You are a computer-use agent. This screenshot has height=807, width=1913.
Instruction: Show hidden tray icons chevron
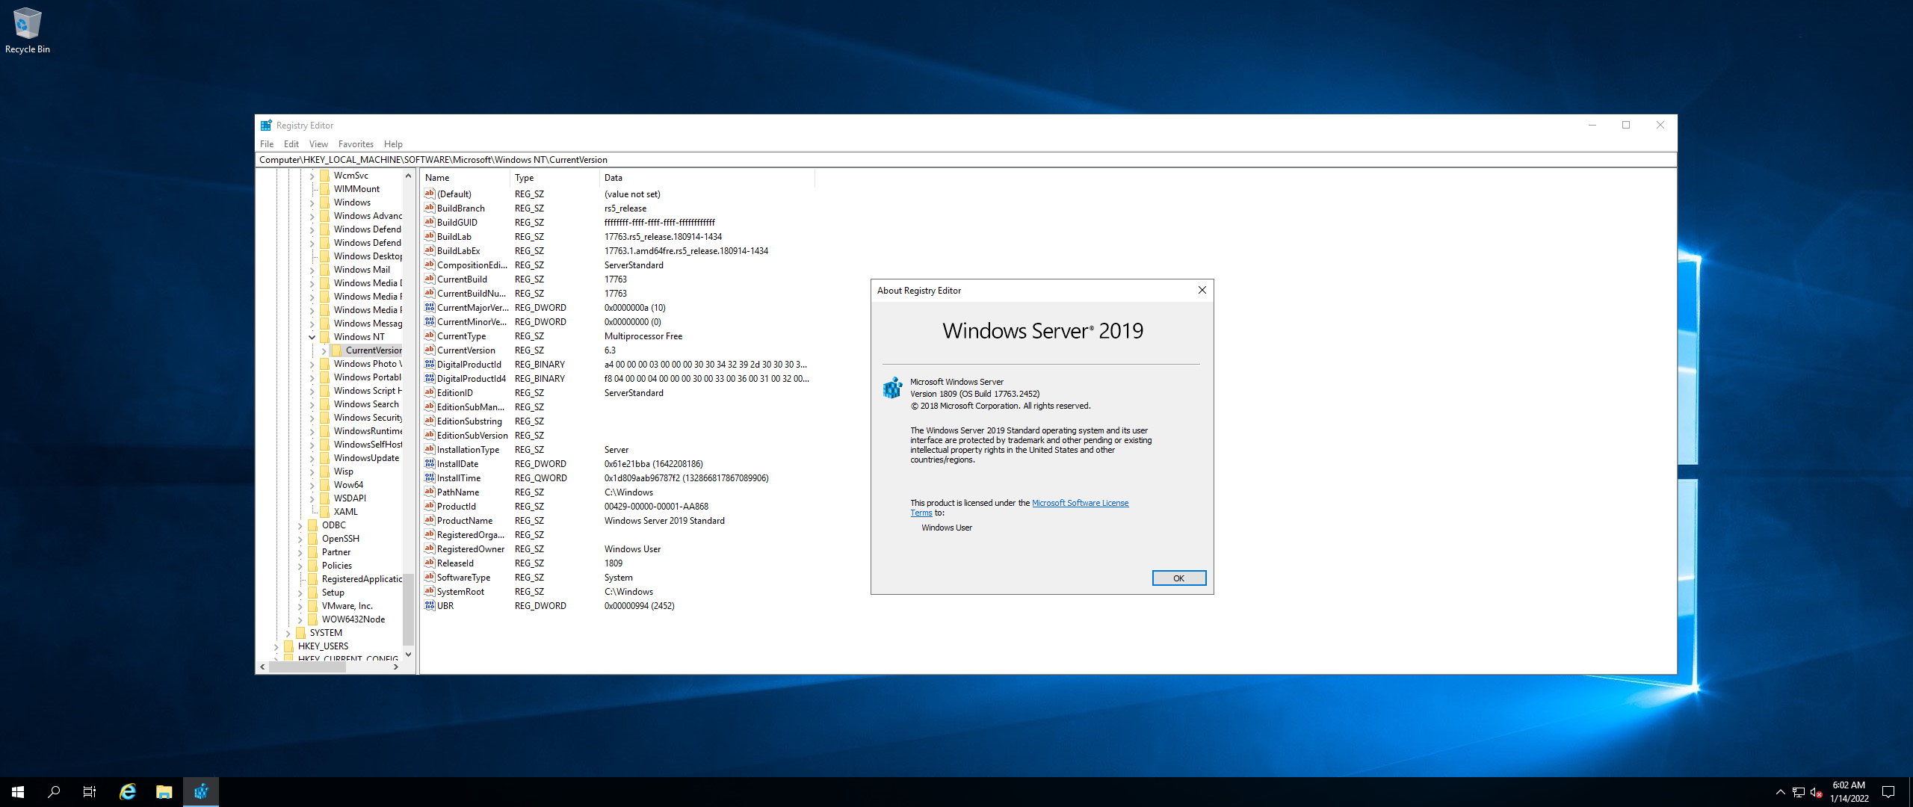pos(1781,792)
